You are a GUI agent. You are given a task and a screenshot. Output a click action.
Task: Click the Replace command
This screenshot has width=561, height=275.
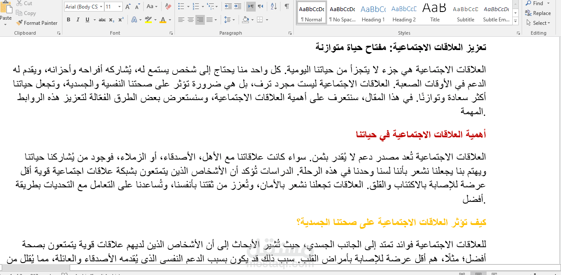tap(538, 13)
